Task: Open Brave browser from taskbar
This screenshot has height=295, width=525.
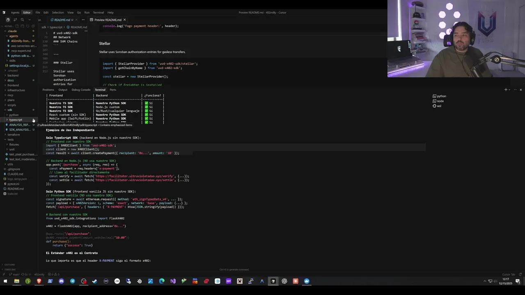Action: pyautogui.click(x=39, y=281)
